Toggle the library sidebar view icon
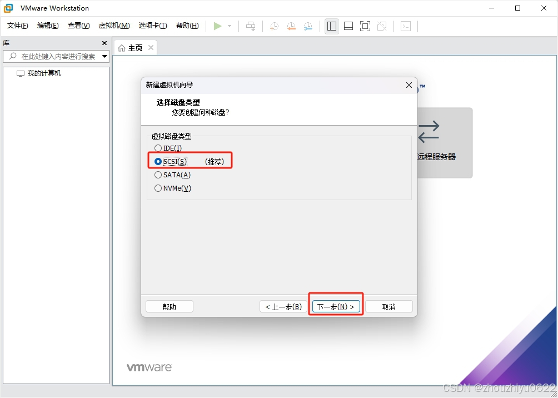 point(332,26)
